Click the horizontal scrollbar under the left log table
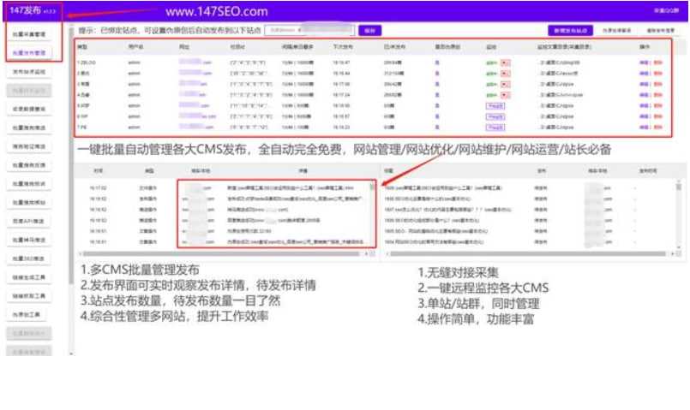This screenshot has width=690, height=410. [221, 253]
